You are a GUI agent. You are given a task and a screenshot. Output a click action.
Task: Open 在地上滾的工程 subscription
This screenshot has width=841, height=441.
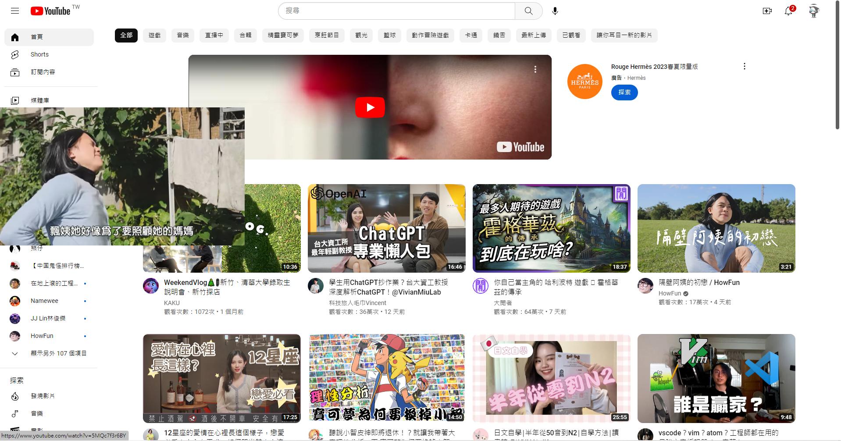coord(49,283)
